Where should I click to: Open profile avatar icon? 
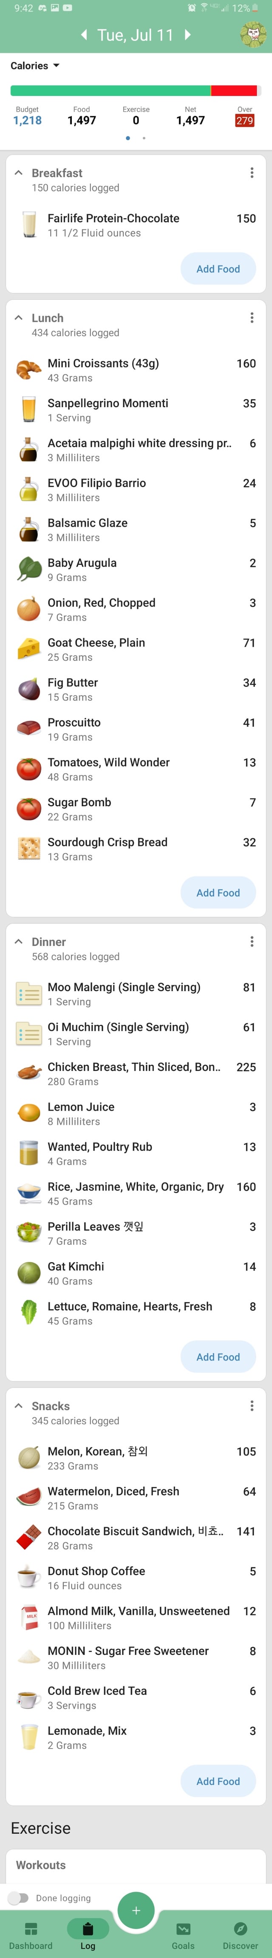(252, 34)
